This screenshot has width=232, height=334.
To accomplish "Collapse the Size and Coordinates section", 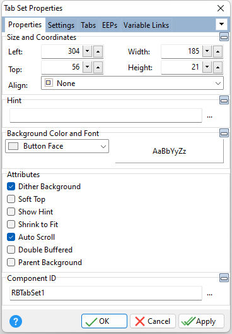I will coord(224,37).
